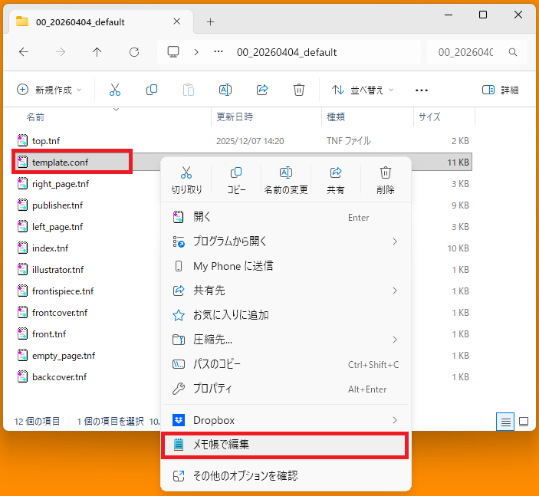Image resolution: width=539 pixels, height=496 pixels.
Task: Click コピー in the context menu
Action: pyautogui.click(x=236, y=180)
